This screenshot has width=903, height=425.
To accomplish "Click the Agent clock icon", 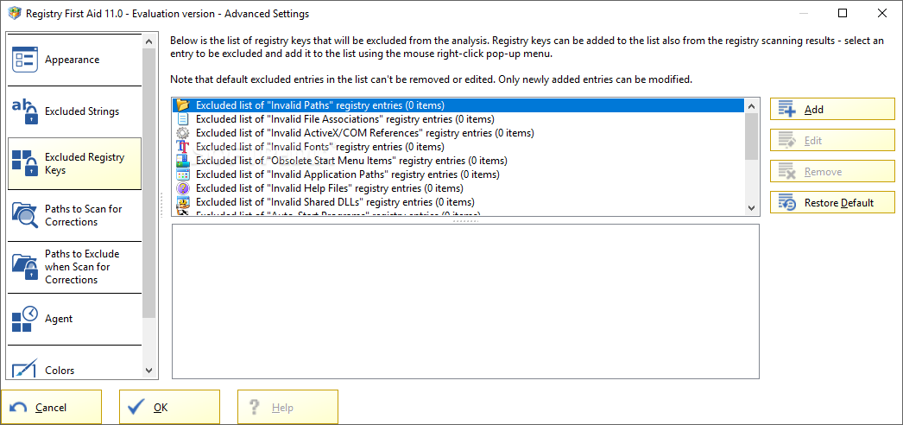I will pyautogui.click(x=25, y=319).
